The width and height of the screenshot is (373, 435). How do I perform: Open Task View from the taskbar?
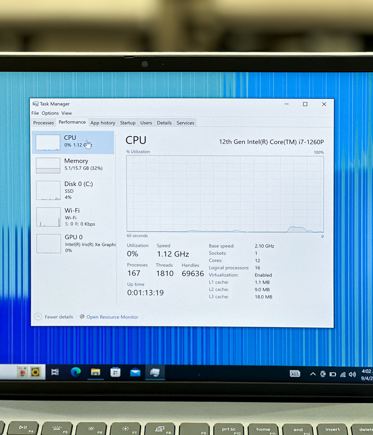click(x=55, y=372)
